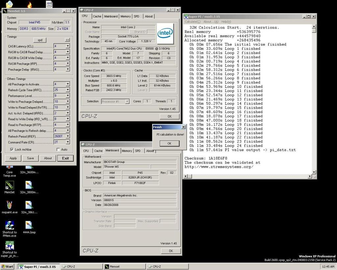Click OK in the Finish dialog
Image resolution: width=337 pixels, height=270 pixels.
pos(169,143)
